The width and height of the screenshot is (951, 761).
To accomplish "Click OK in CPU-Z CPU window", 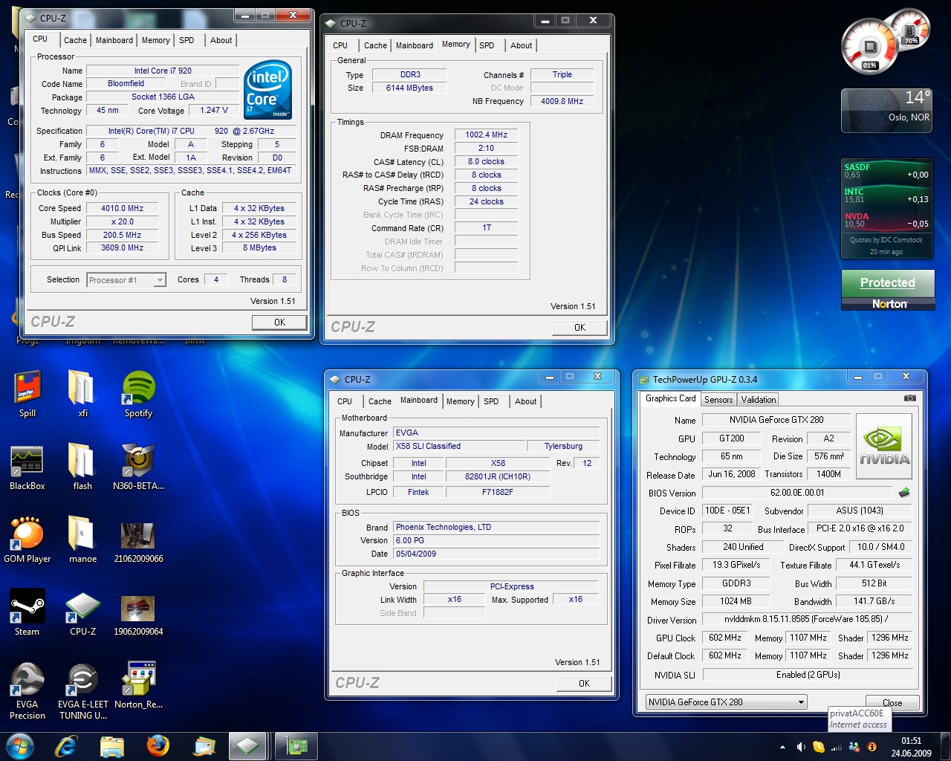I will click(279, 323).
